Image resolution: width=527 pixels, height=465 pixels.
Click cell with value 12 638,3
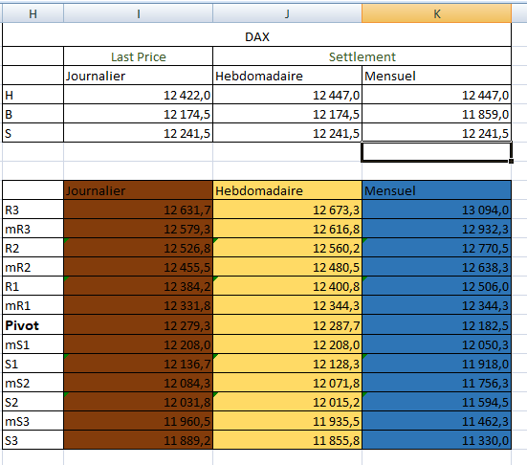(436, 267)
